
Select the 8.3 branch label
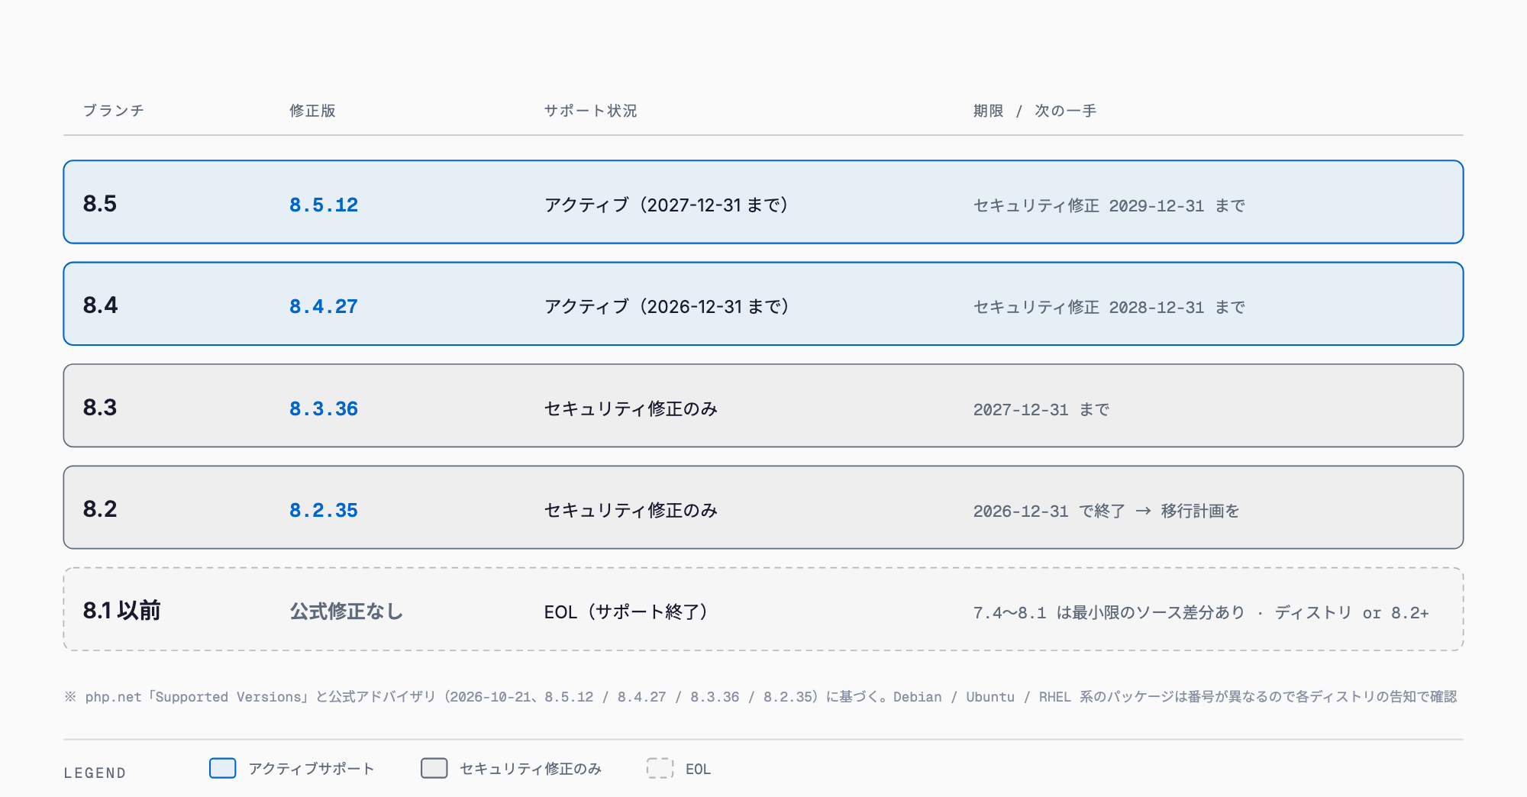100,408
